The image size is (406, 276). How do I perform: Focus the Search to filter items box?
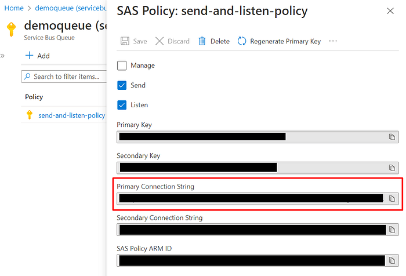coord(64,77)
